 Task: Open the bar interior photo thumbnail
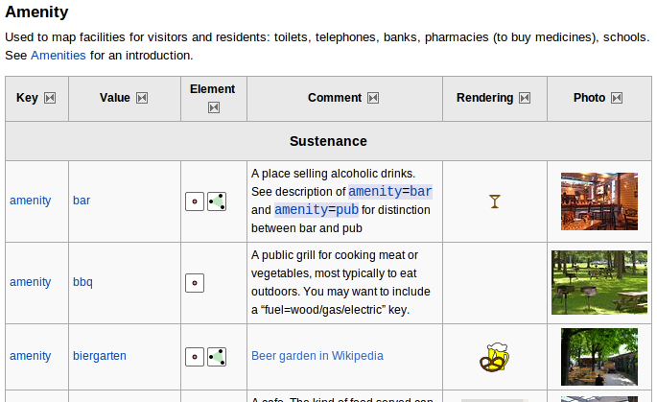(x=599, y=201)
